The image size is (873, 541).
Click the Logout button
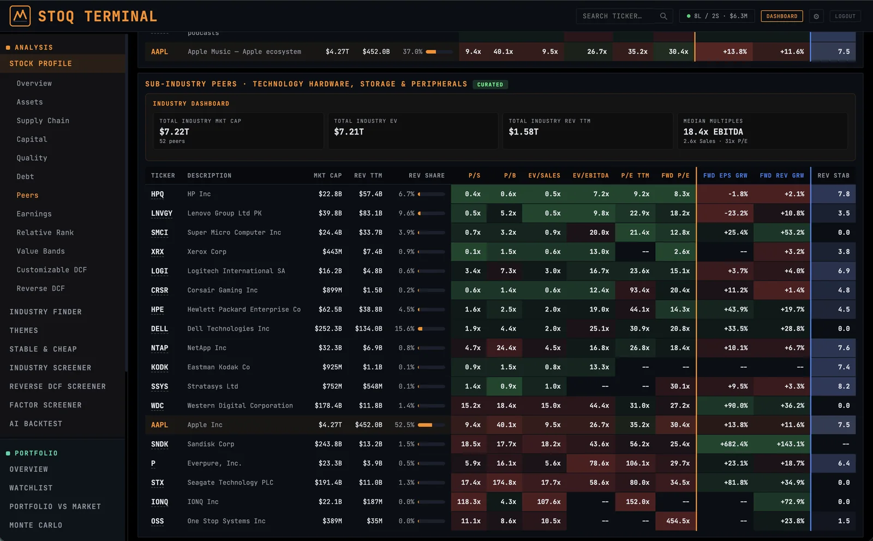pos(845,16)
